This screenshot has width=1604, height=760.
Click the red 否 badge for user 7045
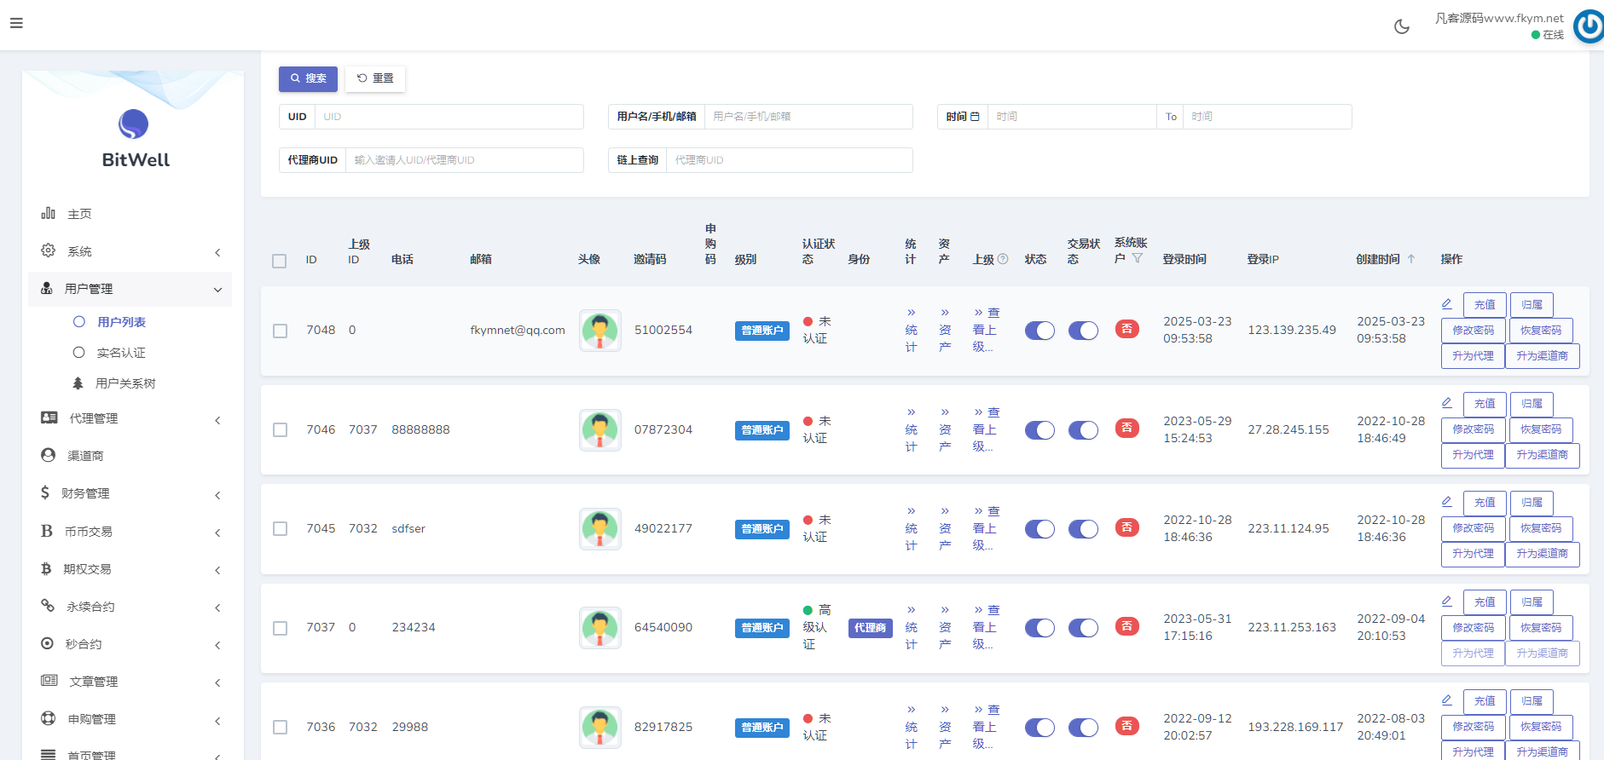[1127, 527]
